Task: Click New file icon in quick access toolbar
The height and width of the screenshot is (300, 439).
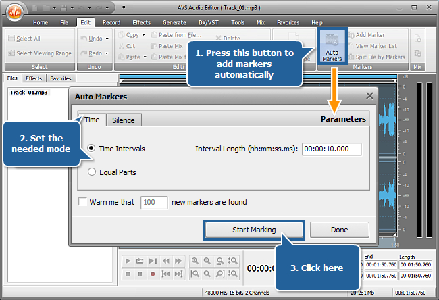Action: [x=34, y=8]
